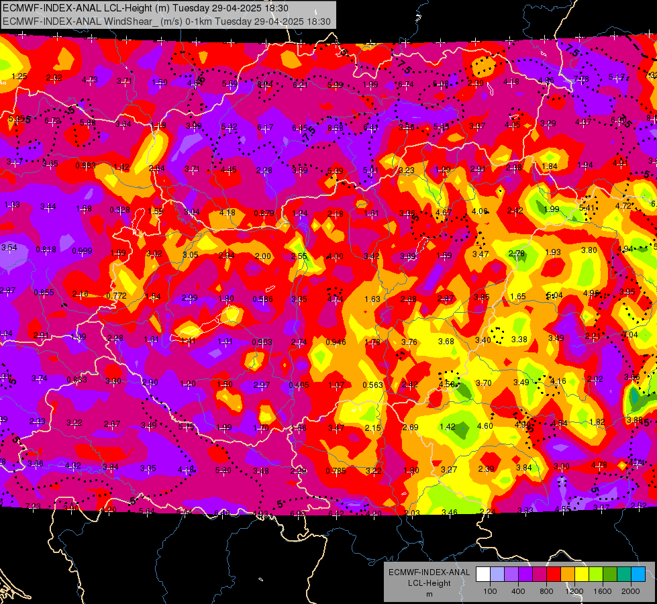Pick the red legend swatch
The width and height of the screenshot is (657, 604).
click(x=554, y=574)
